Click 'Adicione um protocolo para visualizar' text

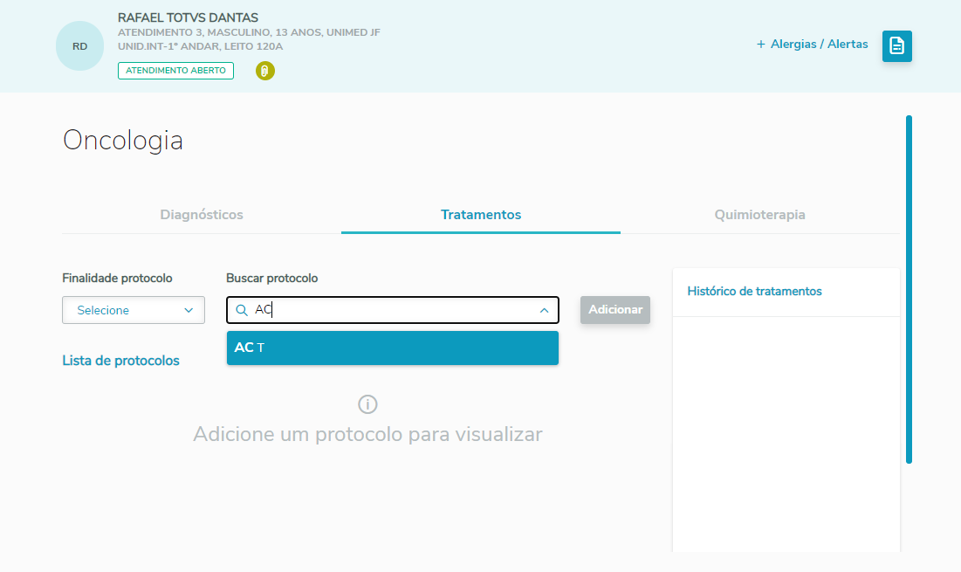point(367,434)
